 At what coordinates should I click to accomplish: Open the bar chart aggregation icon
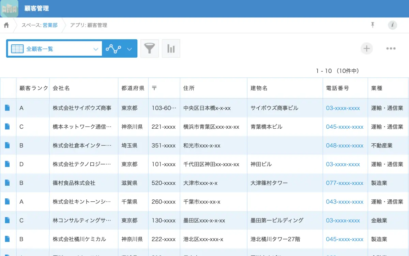tap(171, 48)
